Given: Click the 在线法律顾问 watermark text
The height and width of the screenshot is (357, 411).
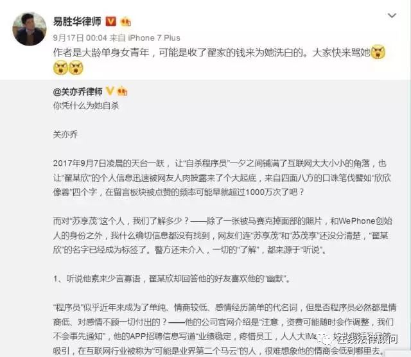Looking at the screenshot, I should point(367,339).
